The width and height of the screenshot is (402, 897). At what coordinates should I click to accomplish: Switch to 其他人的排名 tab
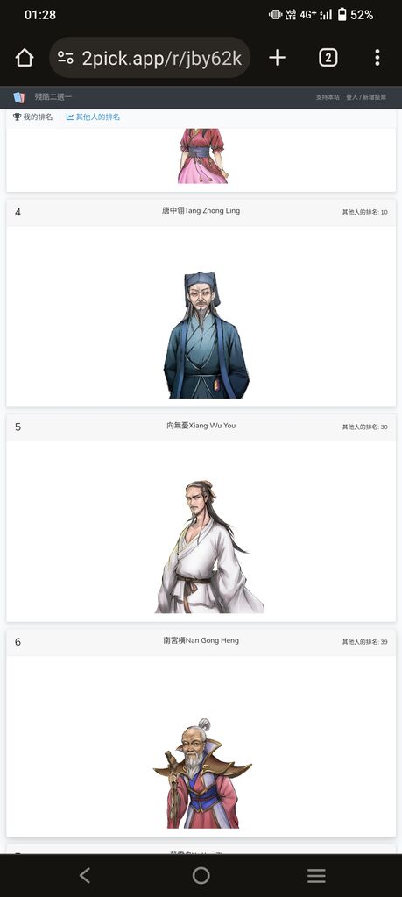(x=93, y=117)
